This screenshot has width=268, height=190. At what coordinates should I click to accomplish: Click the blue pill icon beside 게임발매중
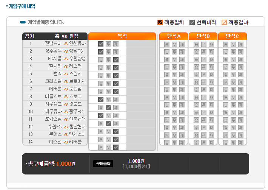(23, 22)
